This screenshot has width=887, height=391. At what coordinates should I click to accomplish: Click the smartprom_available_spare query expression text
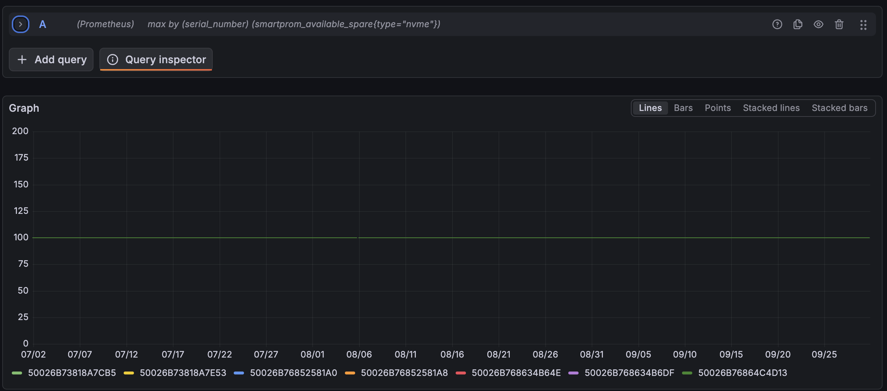[x=294, y=24]
